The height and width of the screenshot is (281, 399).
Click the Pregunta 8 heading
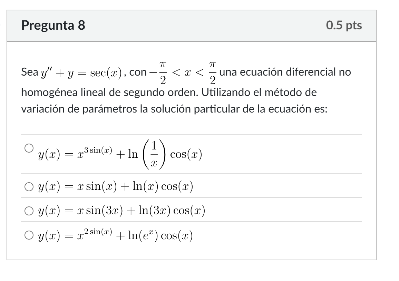(x=53, y=25)
